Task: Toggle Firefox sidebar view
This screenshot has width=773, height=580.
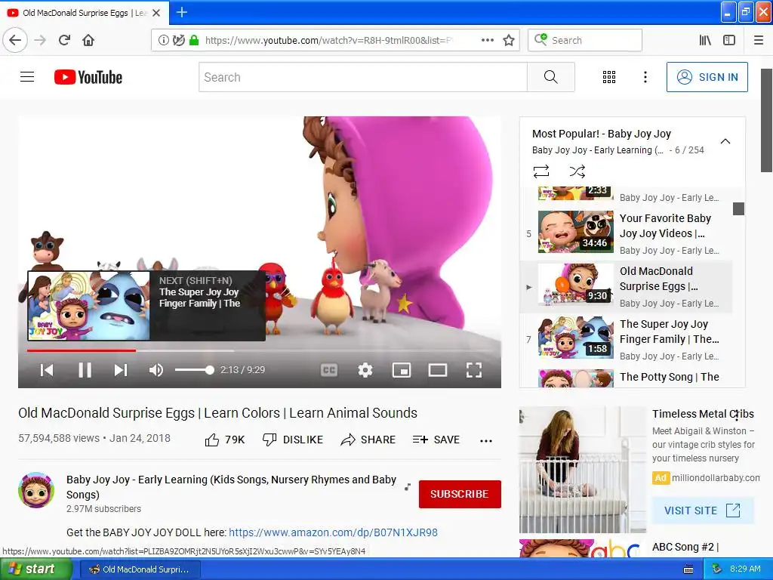Action: pyautogui.click(x=729, y=40)
